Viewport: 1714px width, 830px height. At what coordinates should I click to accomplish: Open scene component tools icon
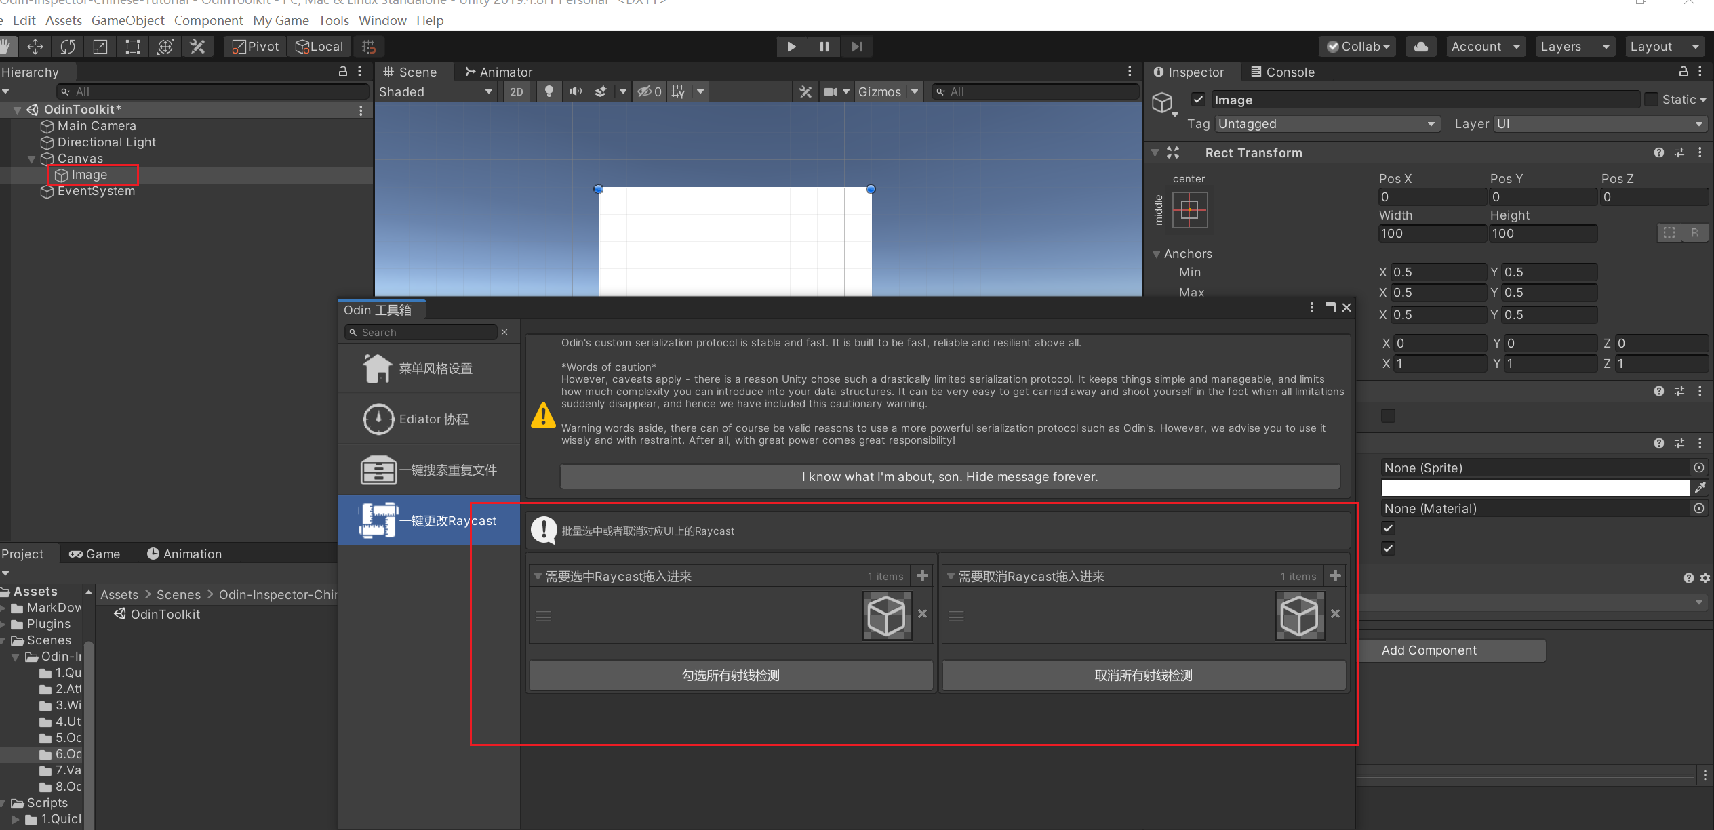[x=805, y=91]
